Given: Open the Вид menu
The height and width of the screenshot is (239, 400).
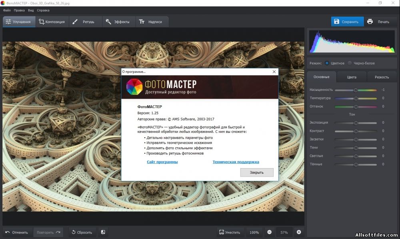Looking at the screenshot, I should coord(31,10).
